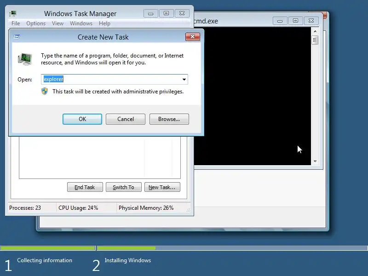Image resolution: width=368 pixels, height=276 pixels.
Task: Click the Installing Windows step label
Action: pyautogui.click(x=128, y=260)
